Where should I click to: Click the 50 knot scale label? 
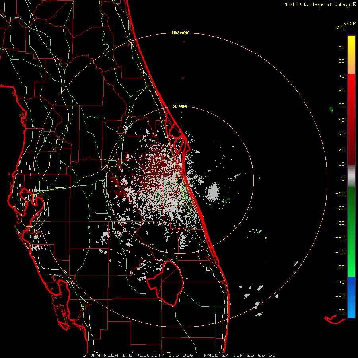coord(342,105)
